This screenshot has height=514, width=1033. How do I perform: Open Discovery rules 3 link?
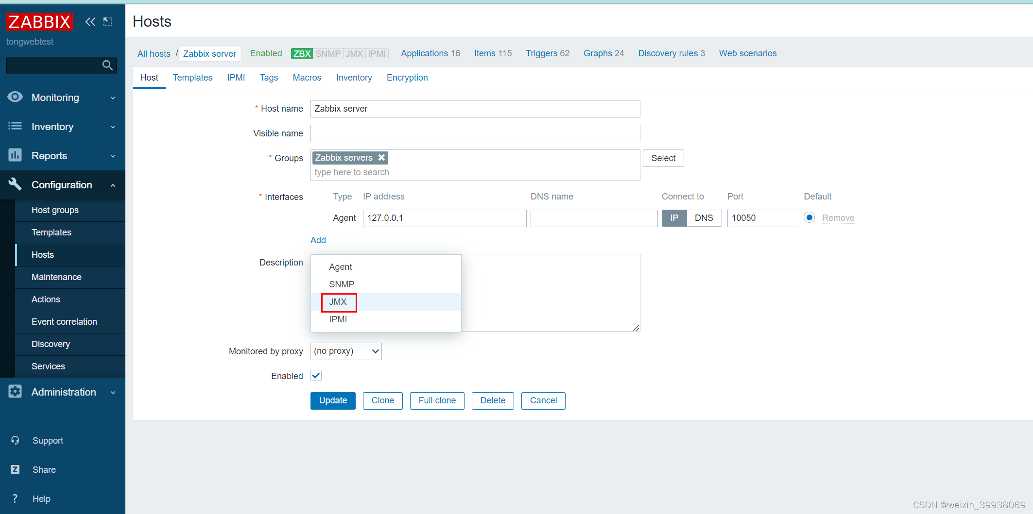click(x=671, y=53)
